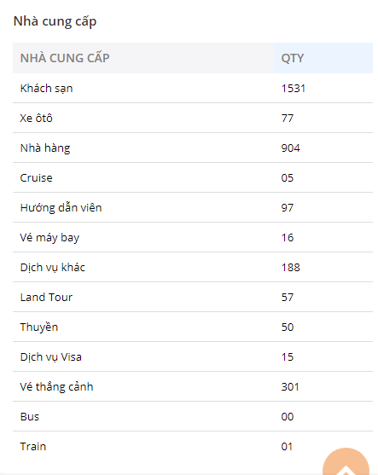Viewport: 378px width, 475px height.
Task: Click the 1531 quantity for Khách sạn
Action: [294, 88]
